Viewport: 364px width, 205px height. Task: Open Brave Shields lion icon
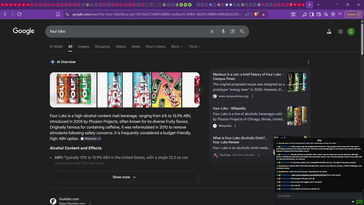(x=256, y=14)
